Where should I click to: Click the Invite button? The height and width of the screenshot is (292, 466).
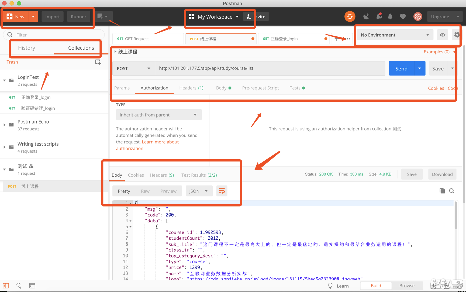click(x=256, y=17)
